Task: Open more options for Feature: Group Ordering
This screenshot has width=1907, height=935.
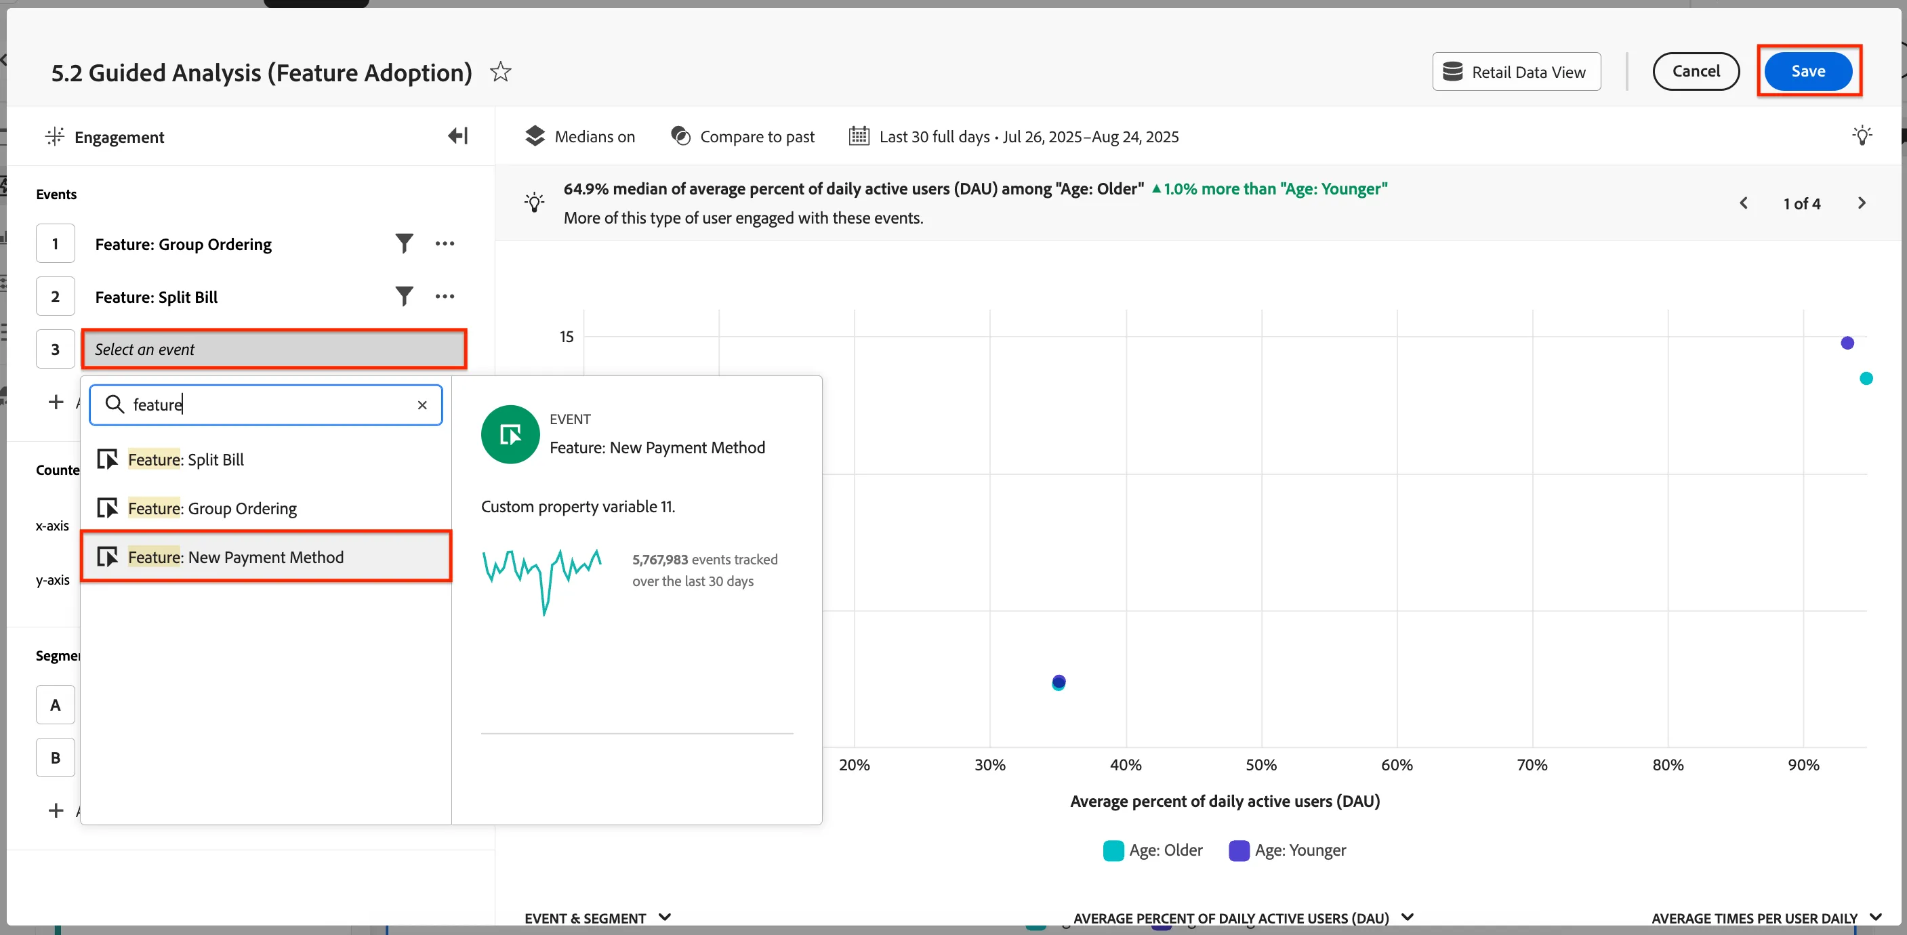Action: click(x=445, y=243)
